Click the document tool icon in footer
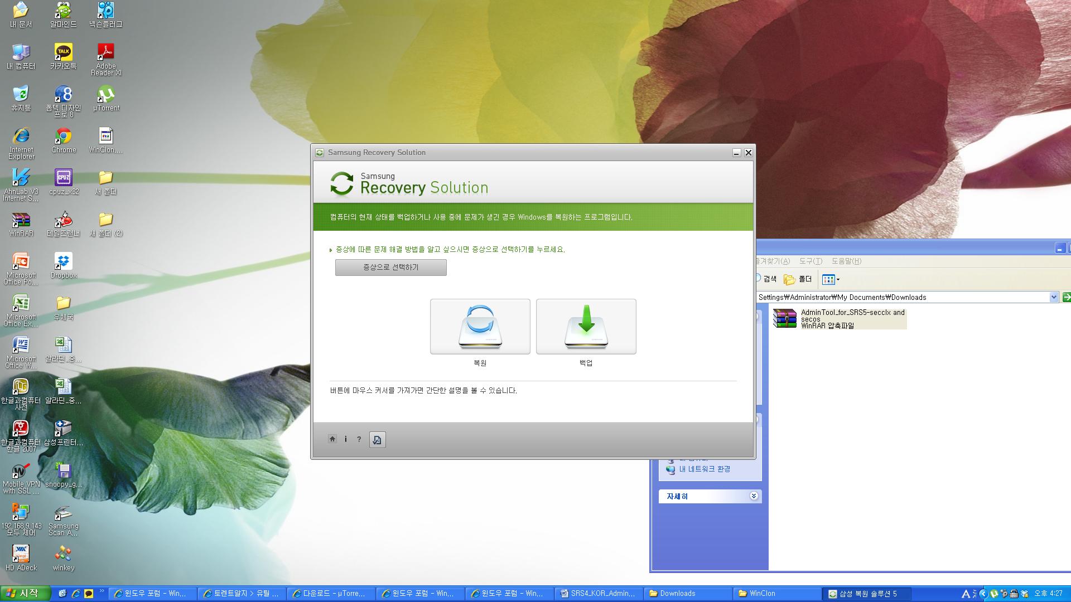The width and height of the screenshot is (1071, 602). coord(377,440)
